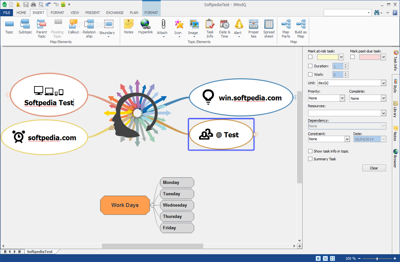Insert an Image into topic
Screen dimensions: 400x262
(x=194, y=28)
